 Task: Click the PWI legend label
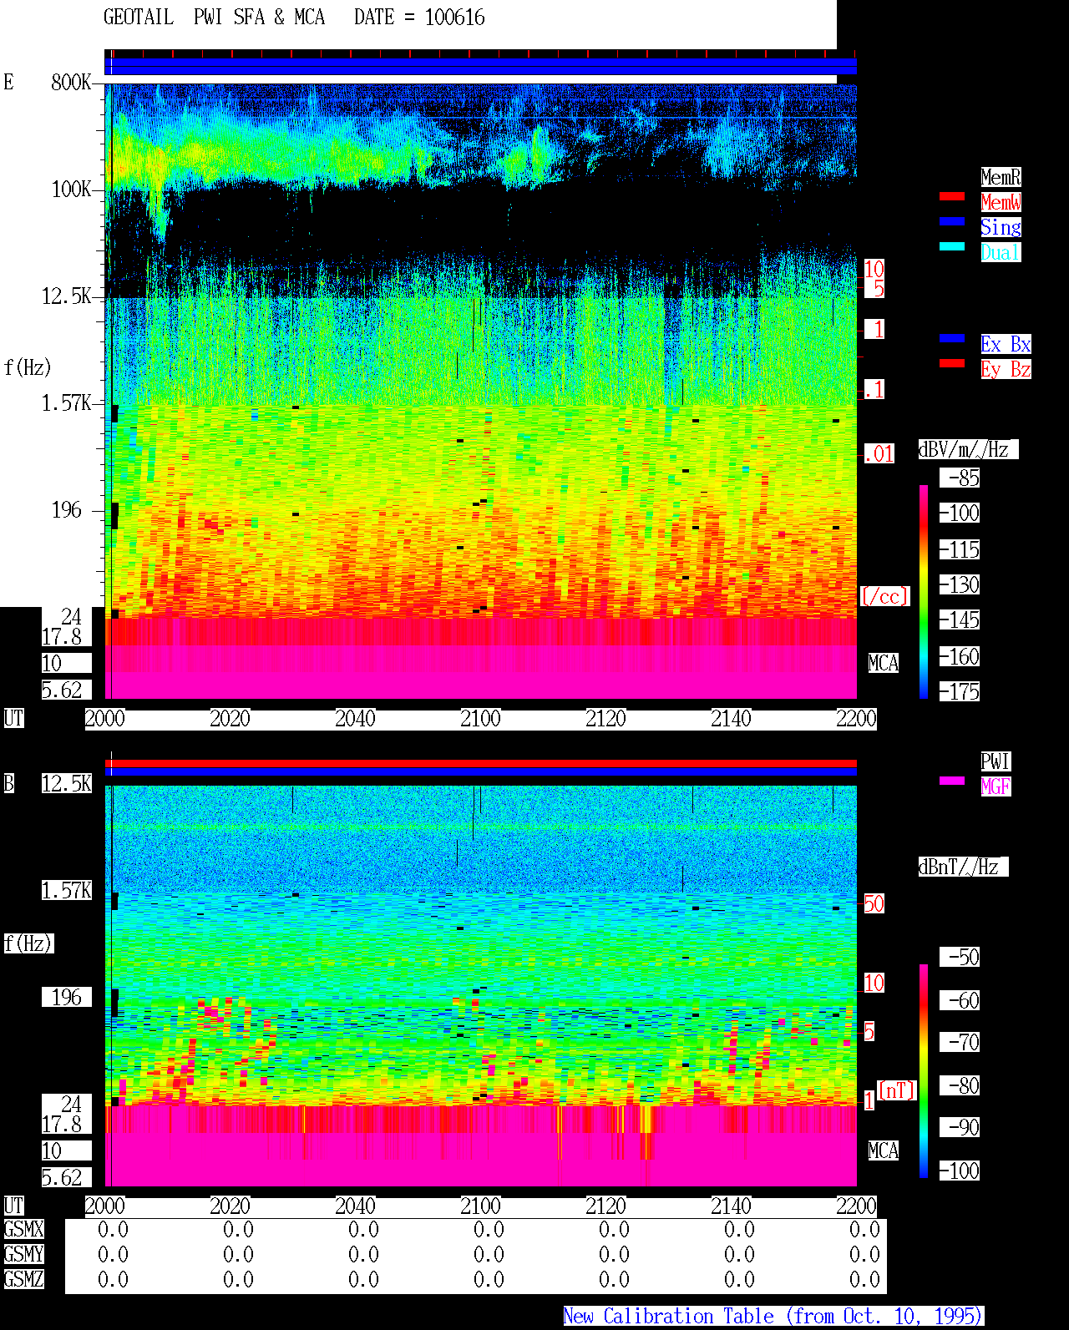pyautogui.click(x=996, y=761)
